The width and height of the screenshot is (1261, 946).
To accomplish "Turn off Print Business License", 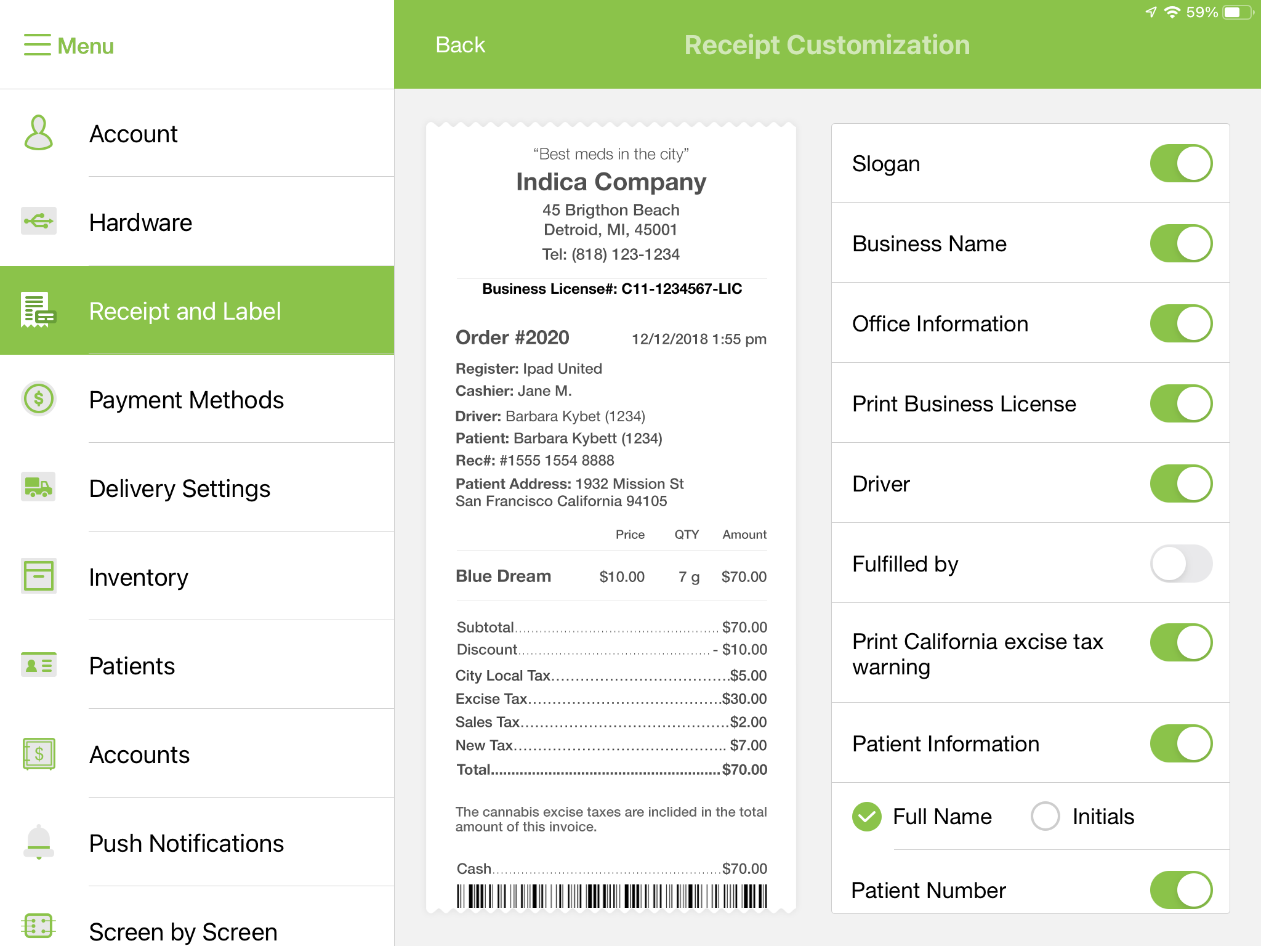I will [1180, 403].
